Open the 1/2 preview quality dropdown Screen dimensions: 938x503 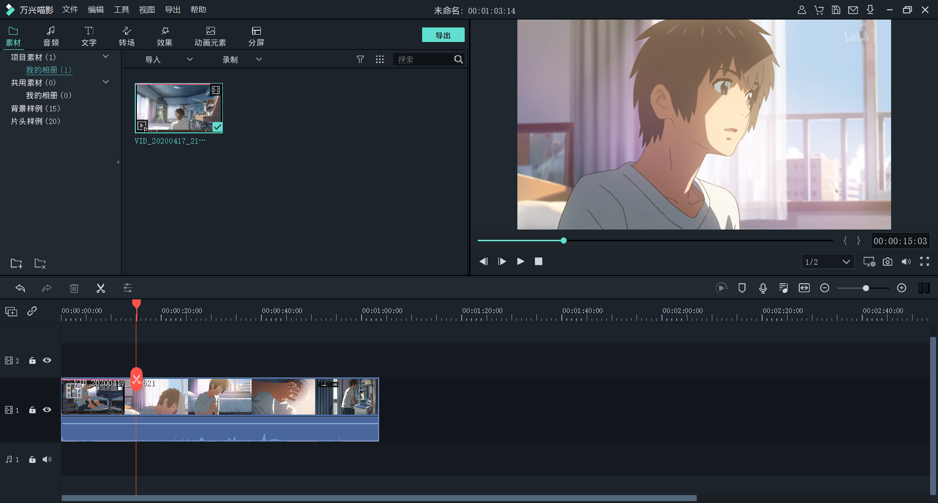coord(828,262)
